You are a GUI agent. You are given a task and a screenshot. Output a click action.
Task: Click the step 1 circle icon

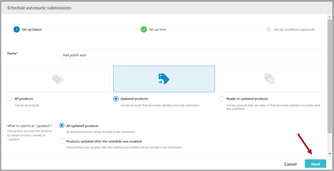(17, 29)
